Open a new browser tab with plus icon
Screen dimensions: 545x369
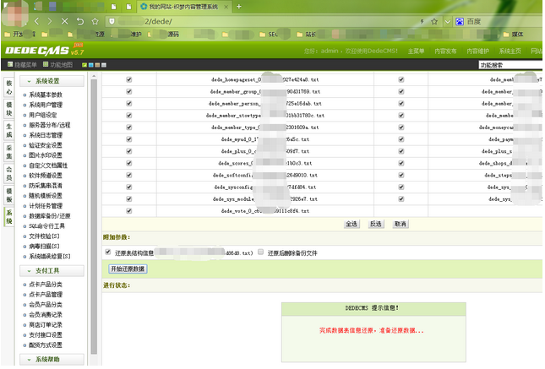pyautogui.click(x=239, y=6)
